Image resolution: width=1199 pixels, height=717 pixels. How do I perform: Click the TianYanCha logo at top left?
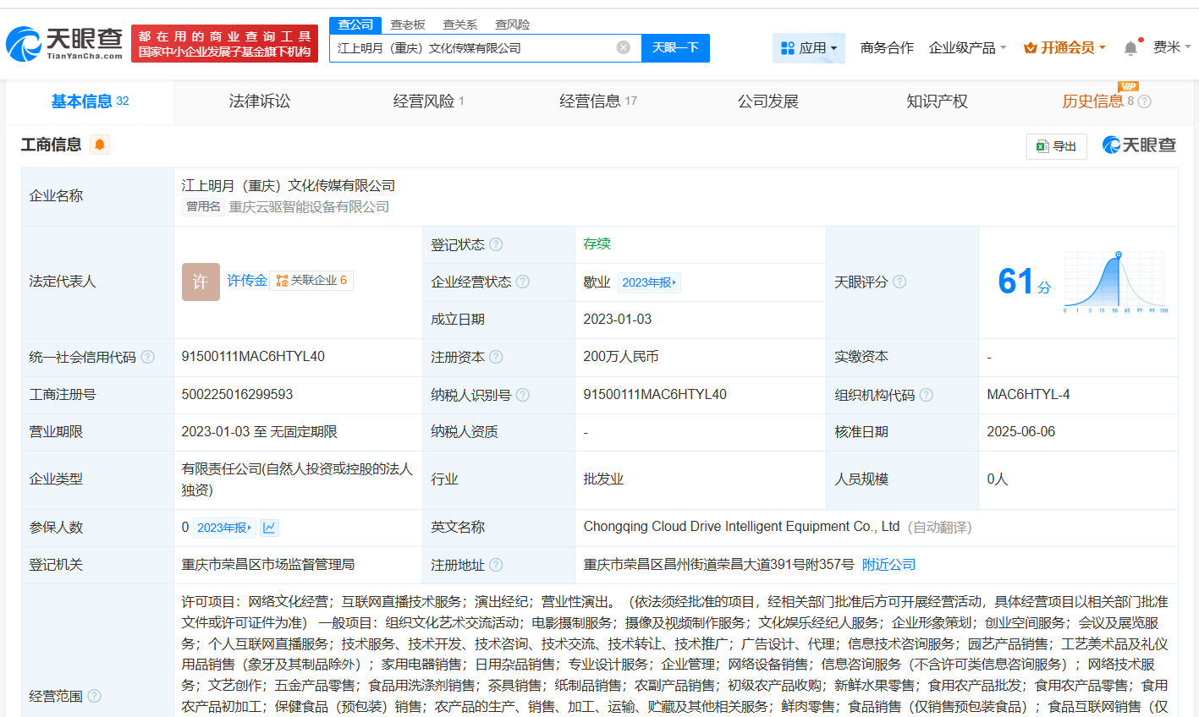pyautogui.click(x=65, y=43)
